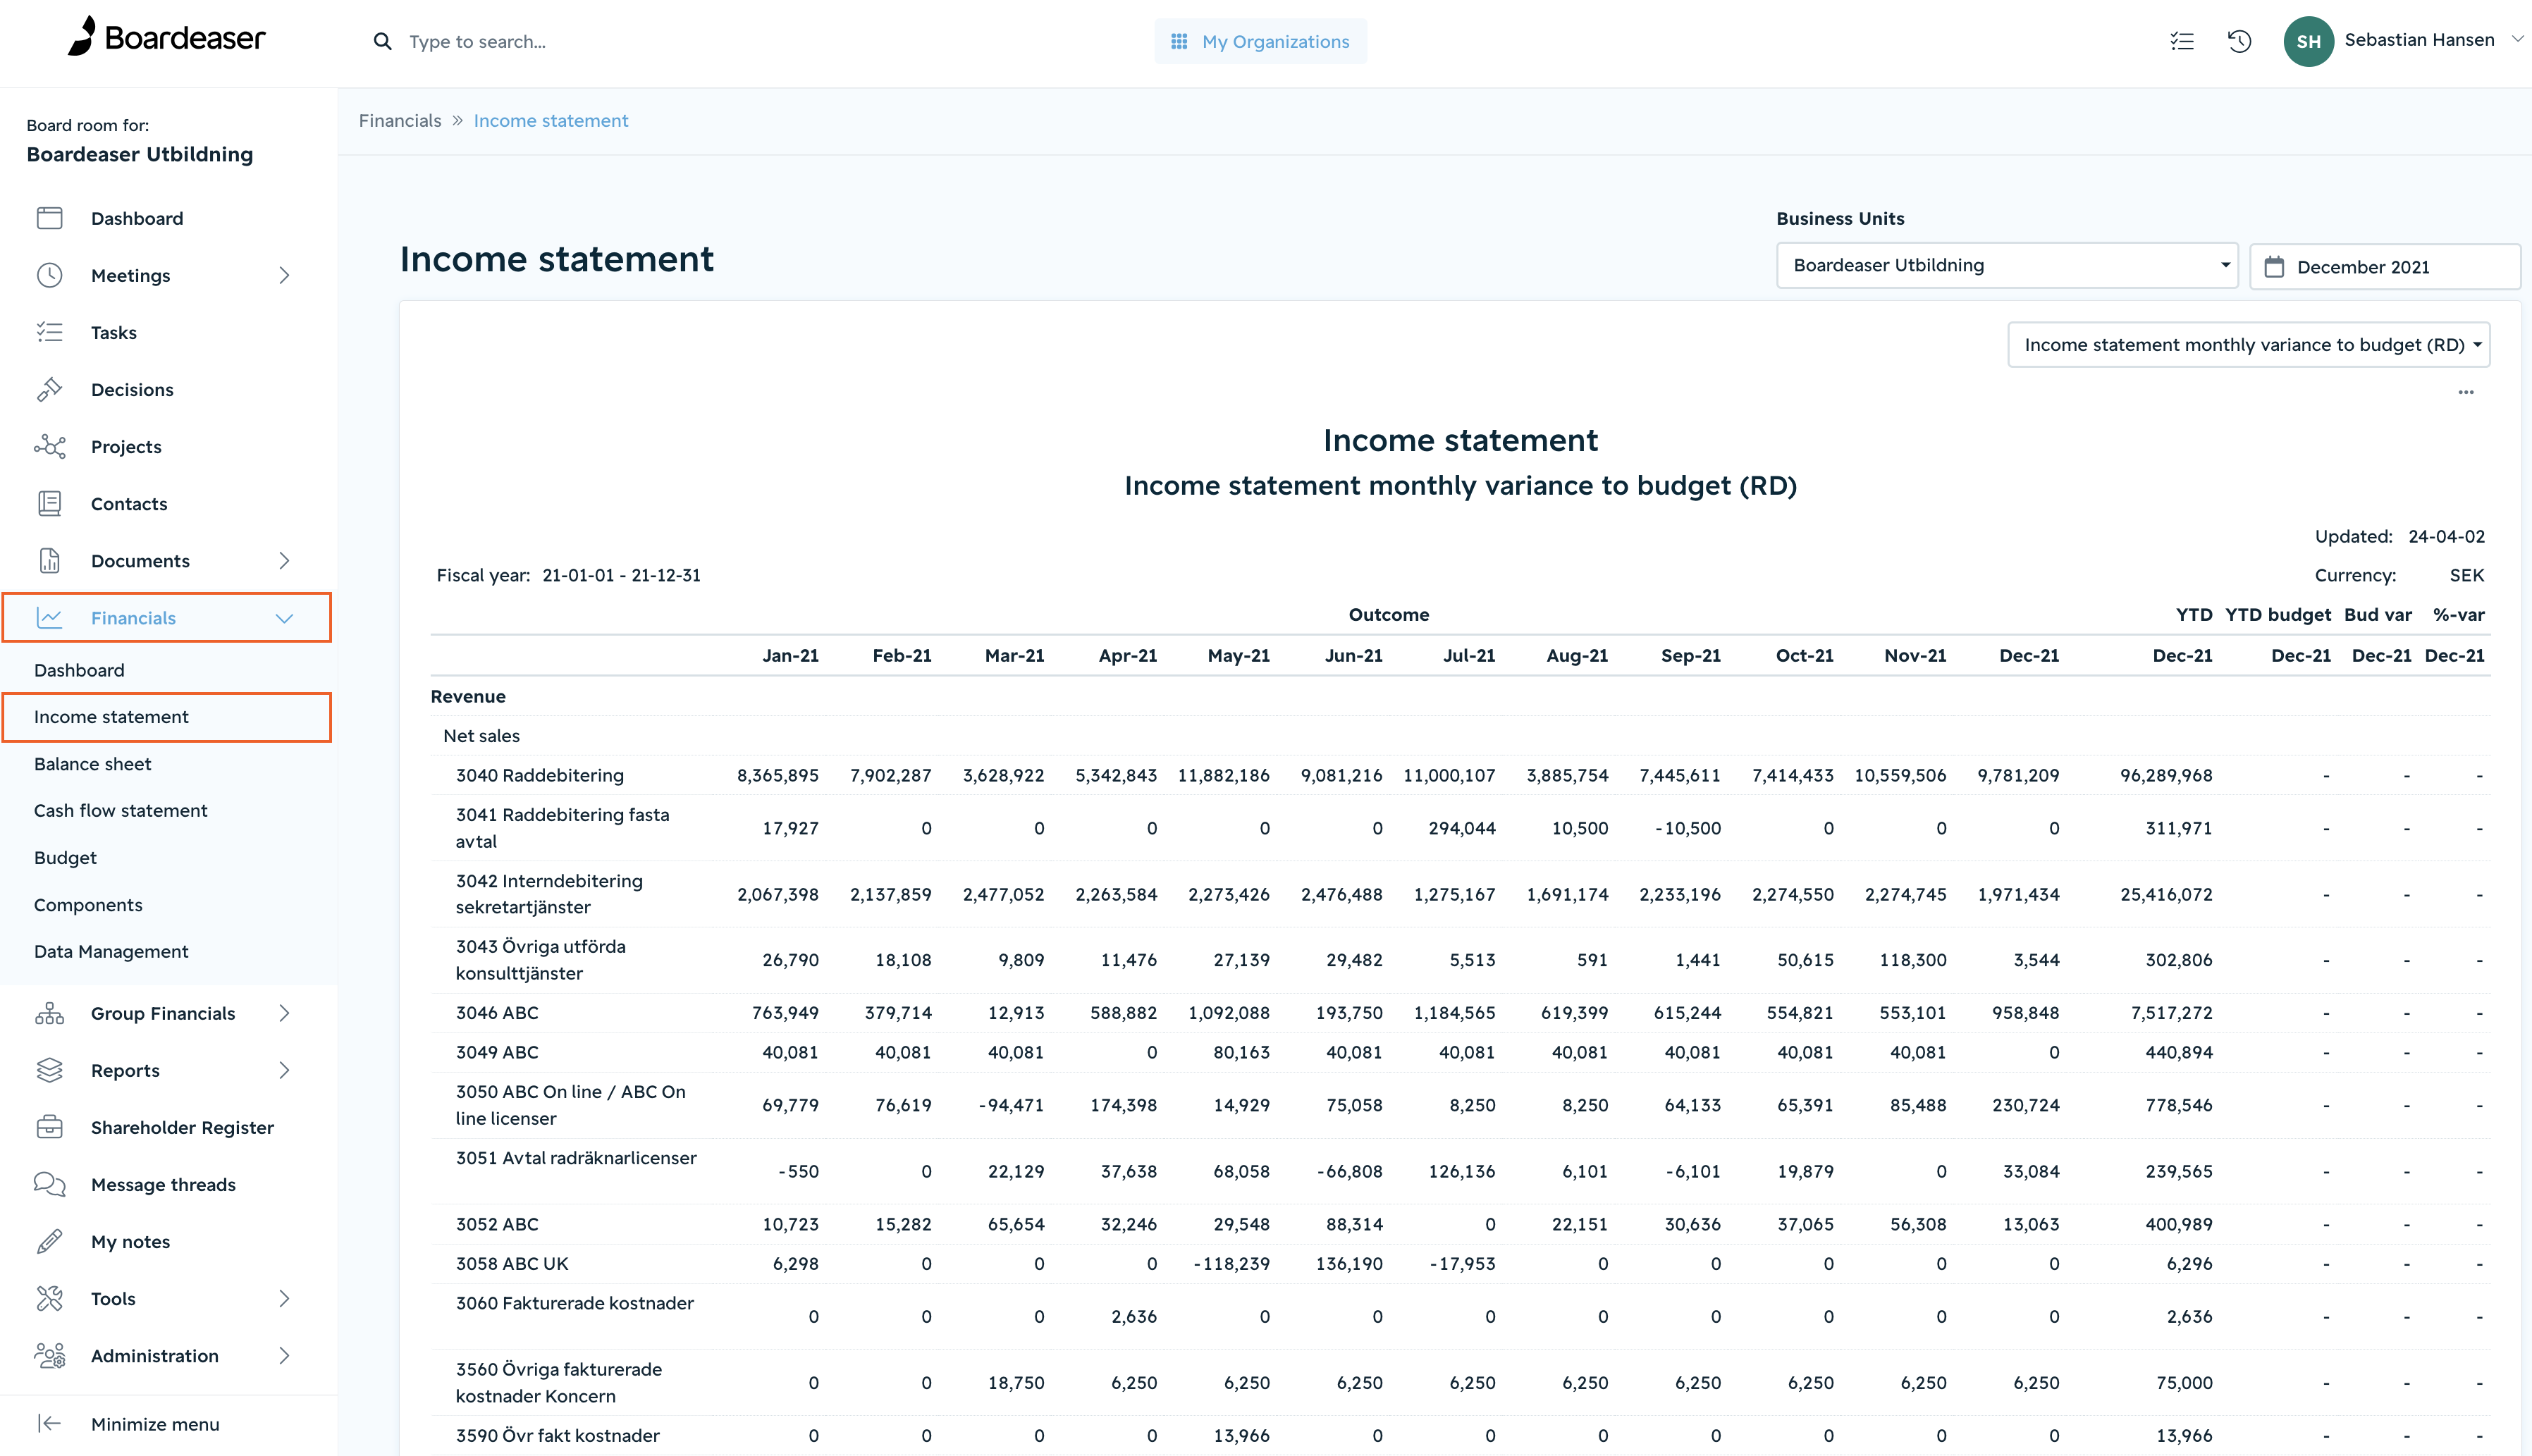
Task: Click the Tasks list icon
Action: pos(49,332)
